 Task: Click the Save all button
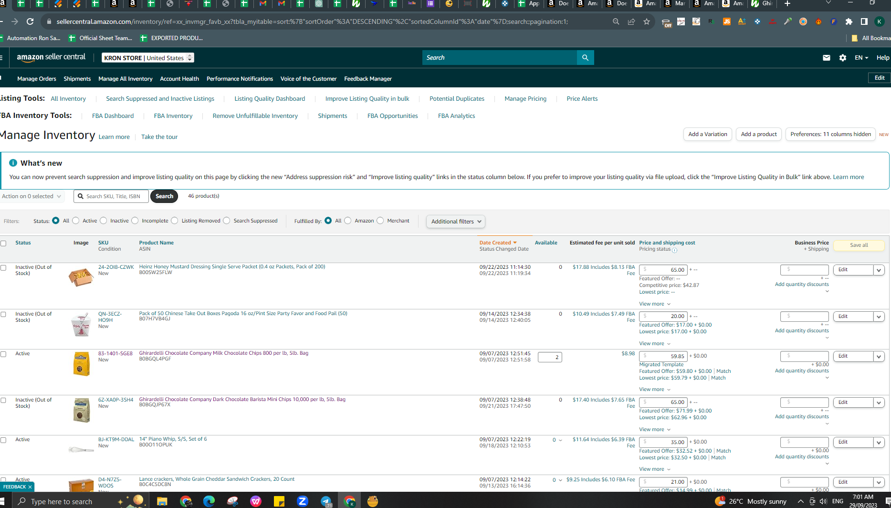coord(859,245)
